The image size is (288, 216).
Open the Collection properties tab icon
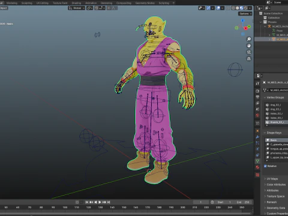click(x=257, y=123)
